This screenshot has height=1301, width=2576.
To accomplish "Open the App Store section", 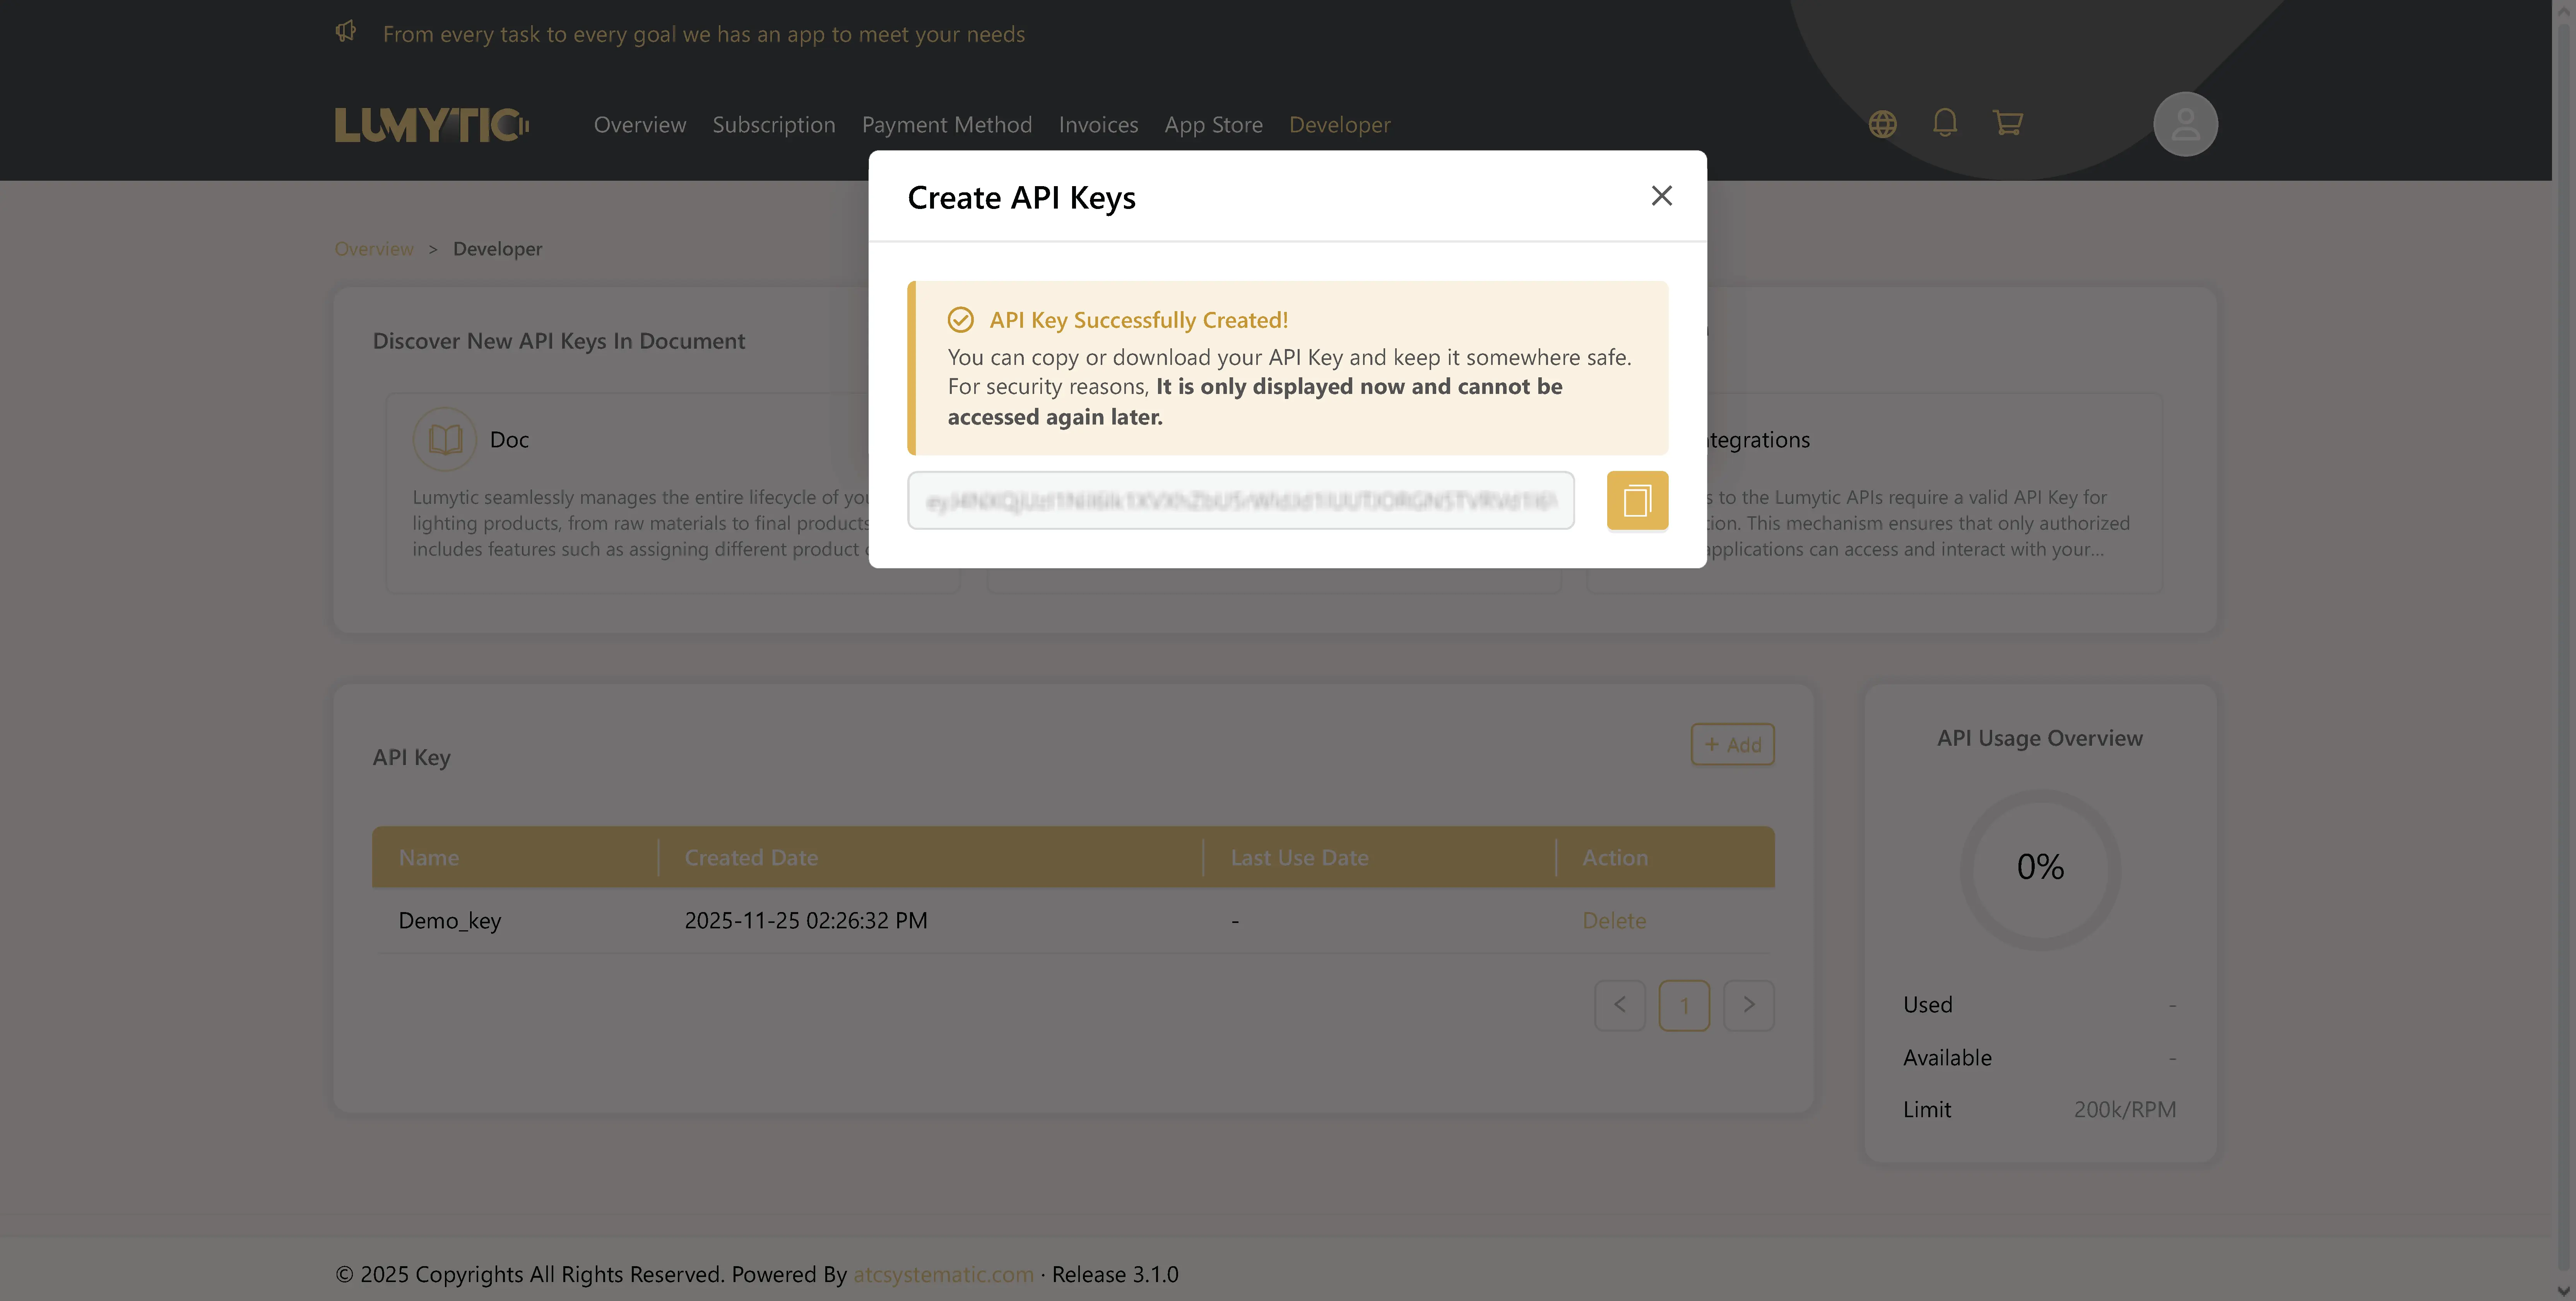I will click(1213, 124).
